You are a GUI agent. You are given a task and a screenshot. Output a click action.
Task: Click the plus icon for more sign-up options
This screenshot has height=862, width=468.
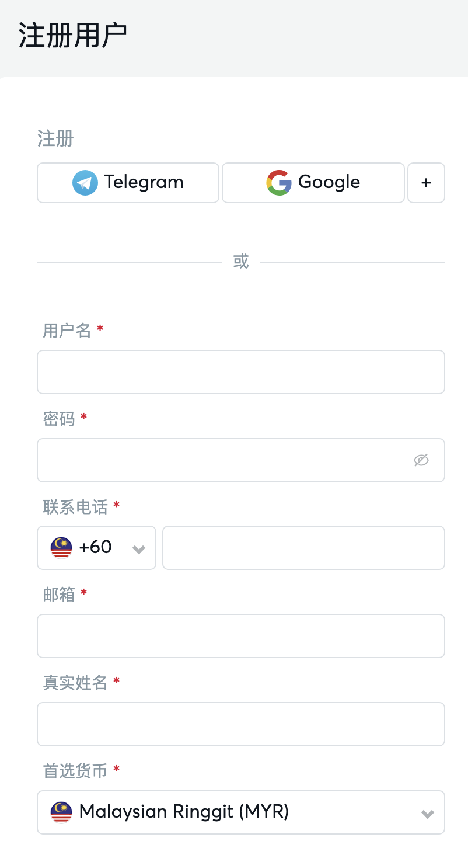[426, 183]
